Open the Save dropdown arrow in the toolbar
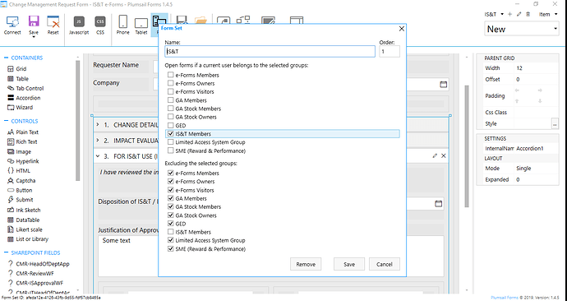 33,37
